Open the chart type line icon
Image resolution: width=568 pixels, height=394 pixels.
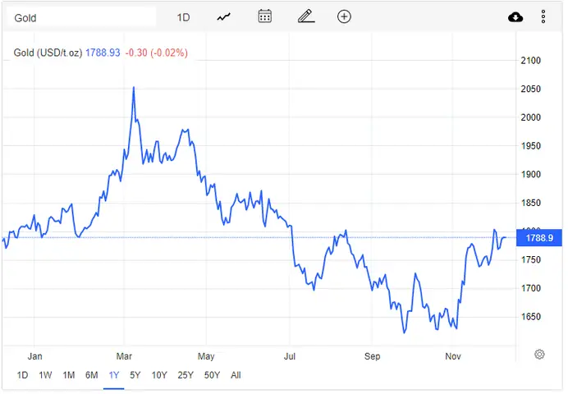pyautogui.click(x=224, y=17)
